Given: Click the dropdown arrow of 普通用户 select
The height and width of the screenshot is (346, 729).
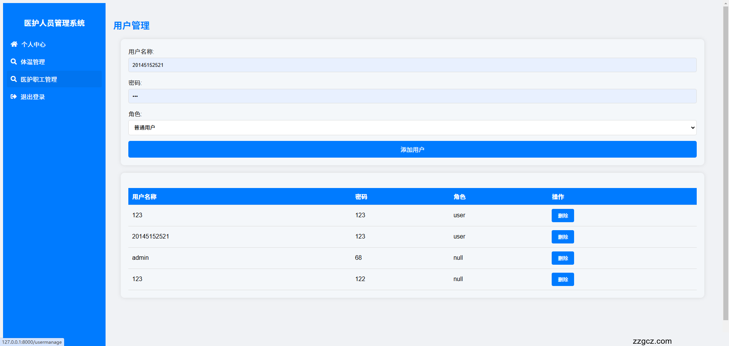Looking at the screenshot, I should [x=692, y=128].
